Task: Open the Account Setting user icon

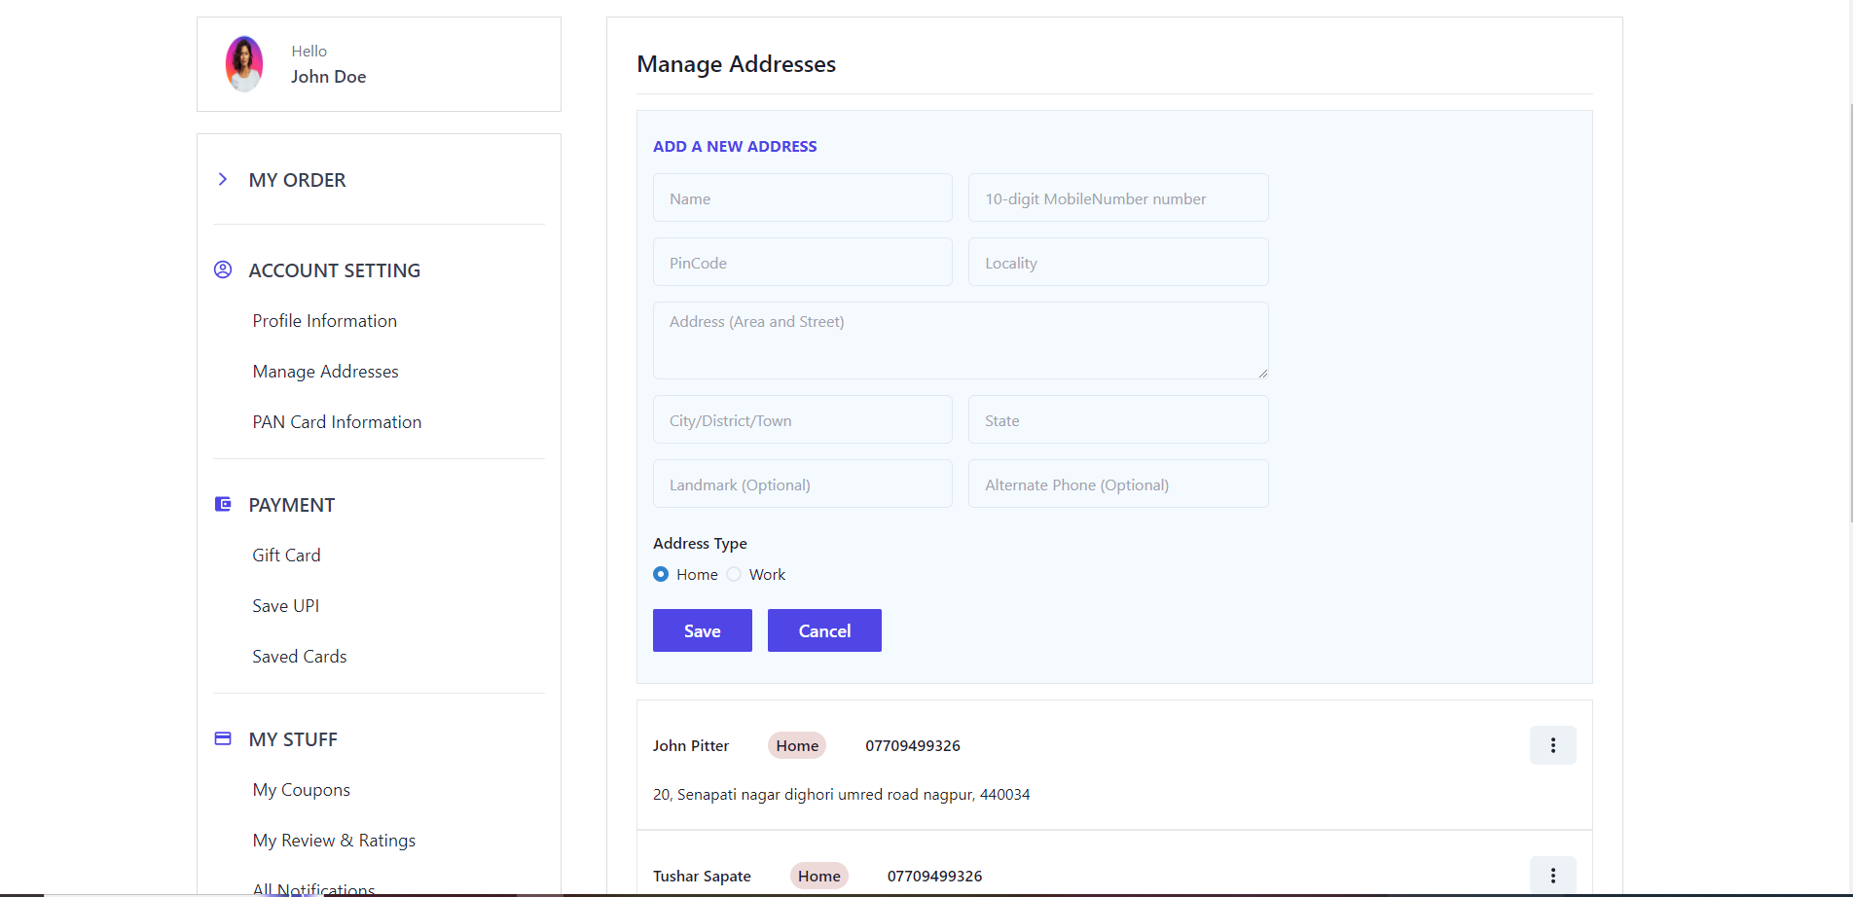Action: coord(223,269)
